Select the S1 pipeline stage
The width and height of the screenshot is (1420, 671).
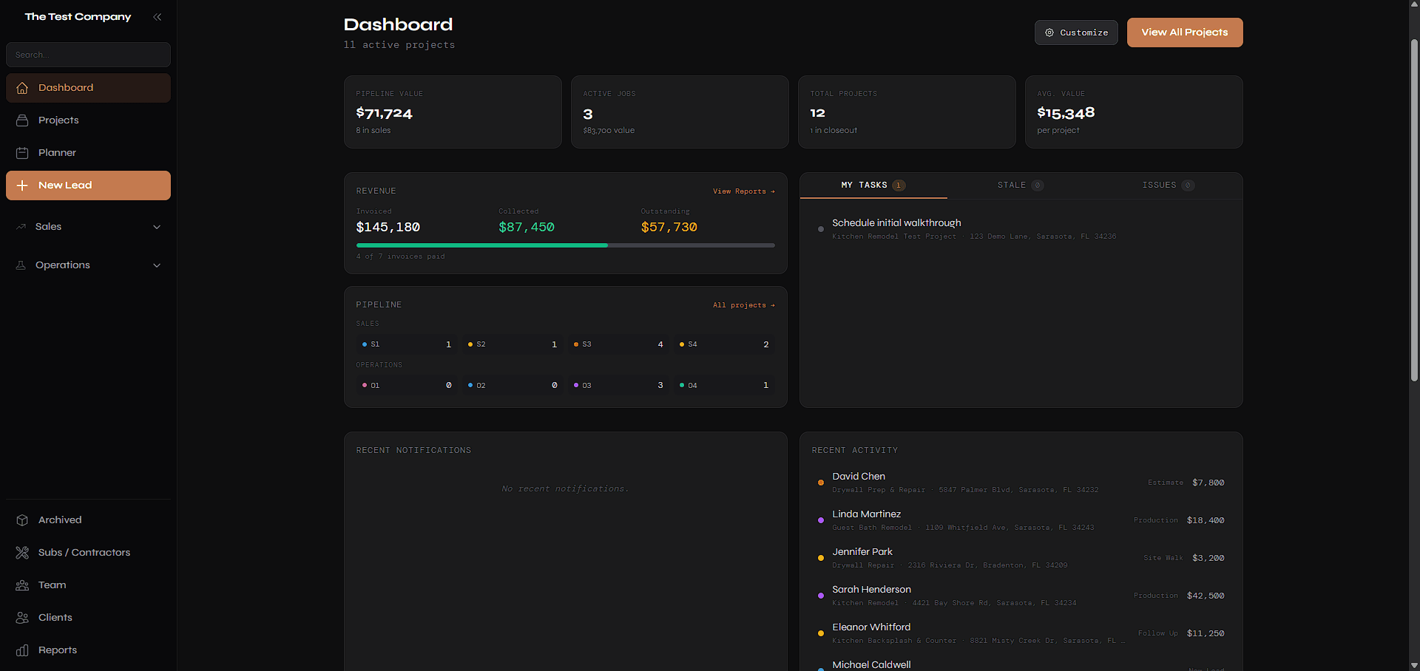[407, 344]
